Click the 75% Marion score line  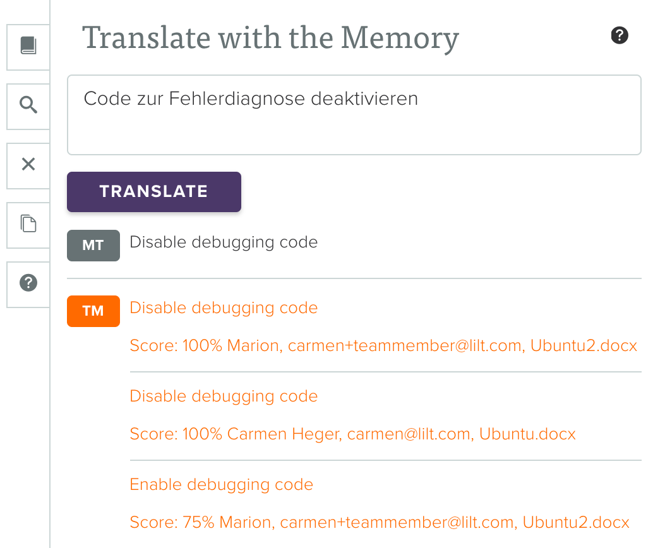tap(379, 523)
